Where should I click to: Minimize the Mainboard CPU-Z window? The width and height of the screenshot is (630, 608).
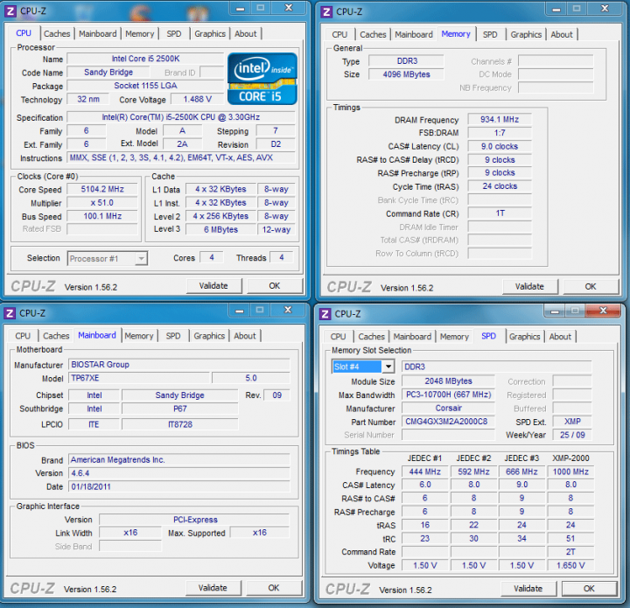(240, 311)
